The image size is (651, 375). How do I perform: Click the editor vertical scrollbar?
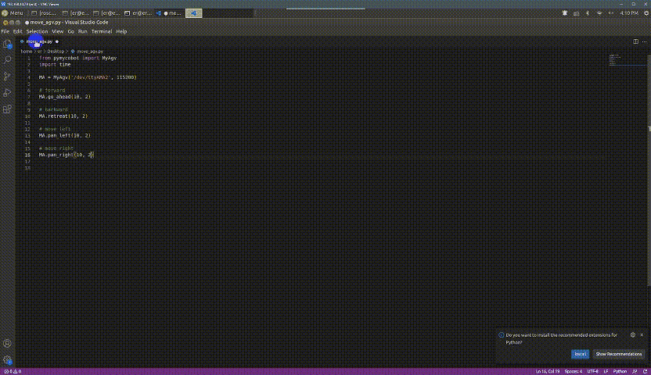649,170
